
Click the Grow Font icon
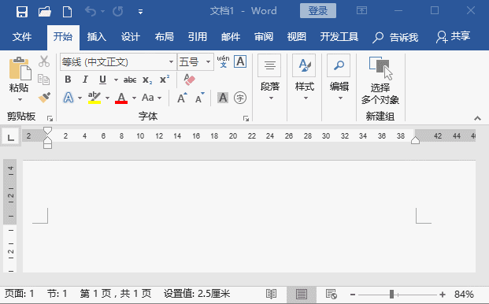tap(182, 98)
